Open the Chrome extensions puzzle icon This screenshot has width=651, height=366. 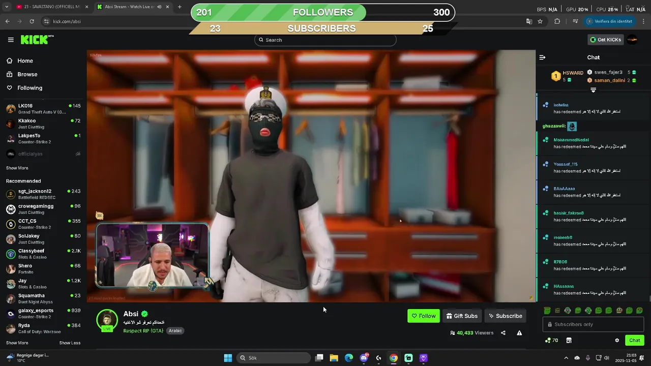pyautogui.click(x=557, y=21)
